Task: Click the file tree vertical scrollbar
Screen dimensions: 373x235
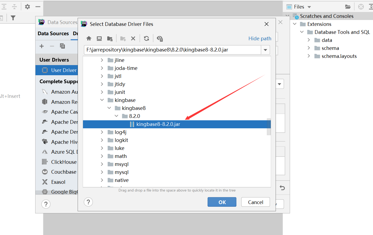Action: coord(269,127)
